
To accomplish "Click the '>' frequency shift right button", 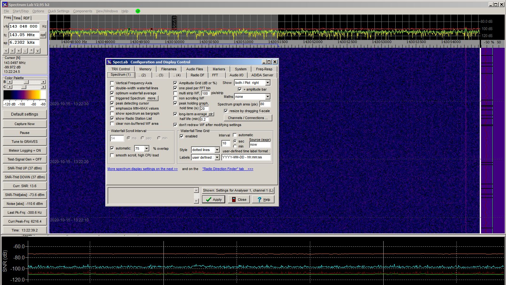I will click(12, 51).
